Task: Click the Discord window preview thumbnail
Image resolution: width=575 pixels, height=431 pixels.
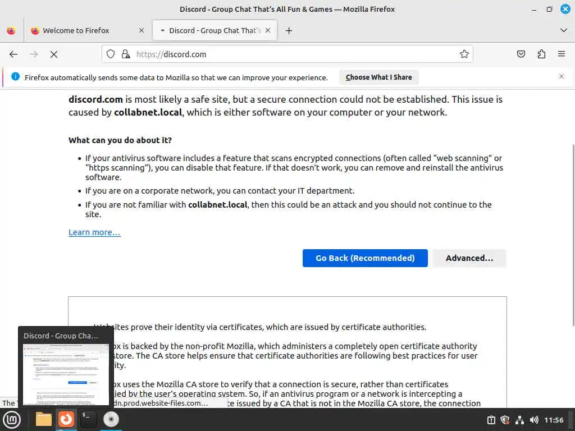Action: [66, 374]
